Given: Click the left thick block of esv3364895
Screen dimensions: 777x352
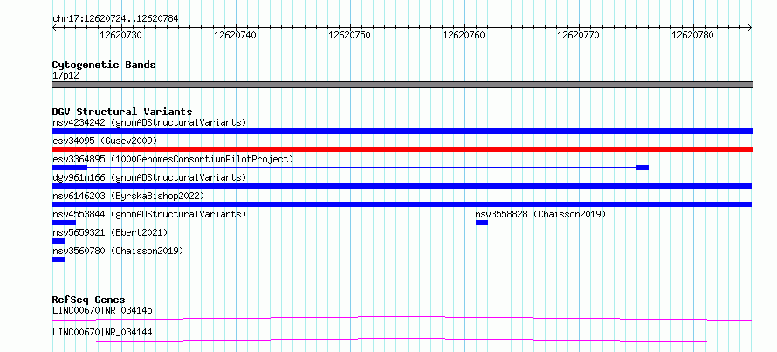Looking at the screenshot, I should 69,168.
